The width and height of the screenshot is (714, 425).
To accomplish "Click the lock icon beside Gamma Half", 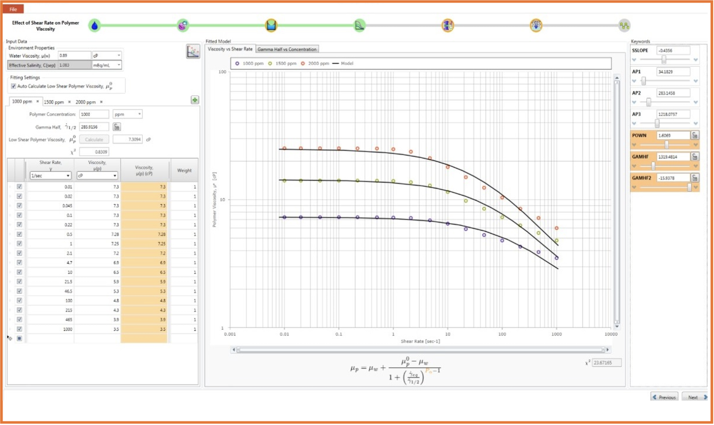I will (117, 127).
